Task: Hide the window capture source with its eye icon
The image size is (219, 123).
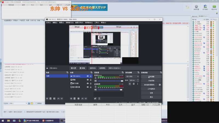Action: click(88, 83)
